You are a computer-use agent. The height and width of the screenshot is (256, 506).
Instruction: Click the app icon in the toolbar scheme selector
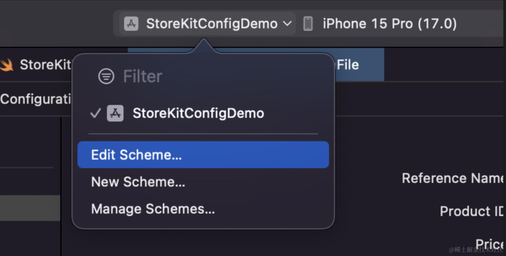(131, 24)
